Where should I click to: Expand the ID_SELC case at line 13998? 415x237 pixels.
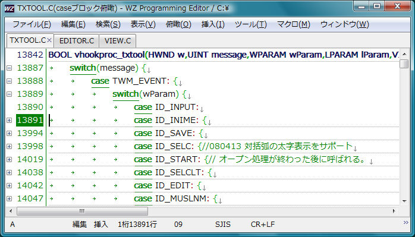point(10,146)
